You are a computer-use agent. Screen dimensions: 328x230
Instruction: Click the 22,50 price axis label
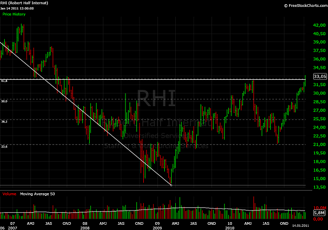tap(319, 136)
